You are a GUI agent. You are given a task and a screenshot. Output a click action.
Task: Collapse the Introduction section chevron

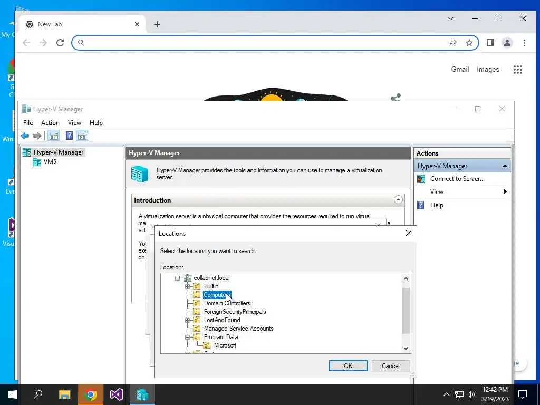398,200
